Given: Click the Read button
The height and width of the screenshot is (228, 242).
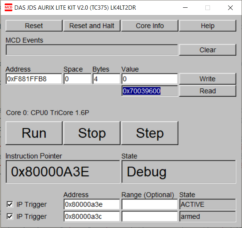Looking at the screenshot, I should click(x=208, y=91).
